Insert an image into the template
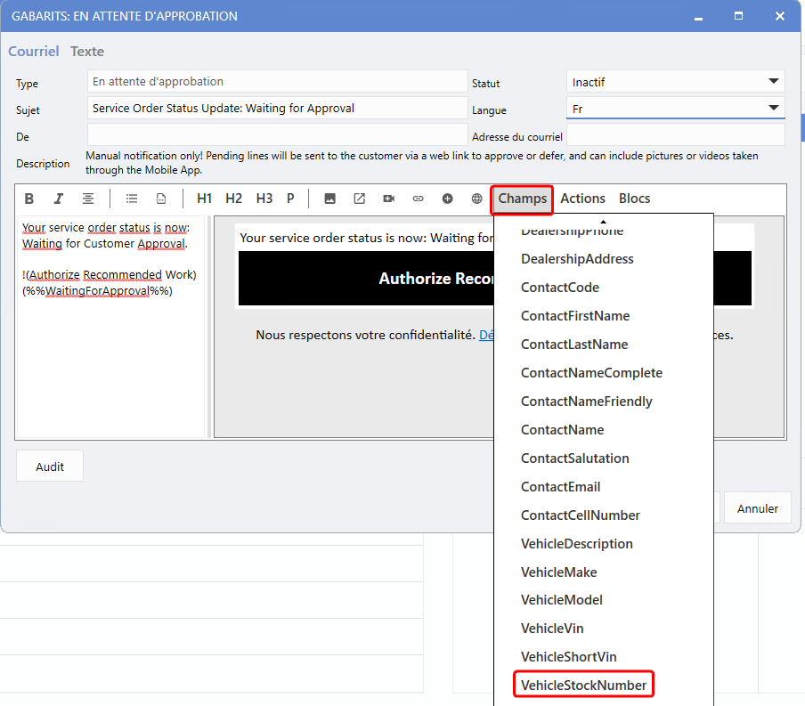This screenshot has width=805, height=706. 329,199
